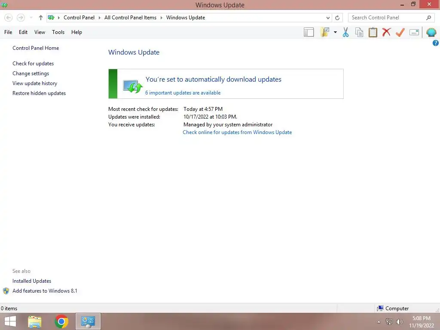The width and height of the screenshot is (440, 330).
Task: Click Check online for updates from Windows Update
Action: [237, 132]
